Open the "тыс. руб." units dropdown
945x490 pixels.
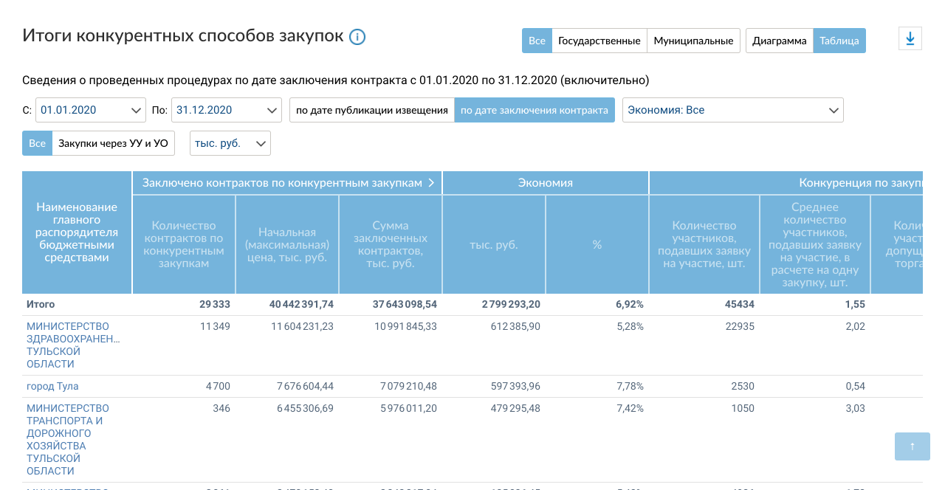click(x=230, y=143)
